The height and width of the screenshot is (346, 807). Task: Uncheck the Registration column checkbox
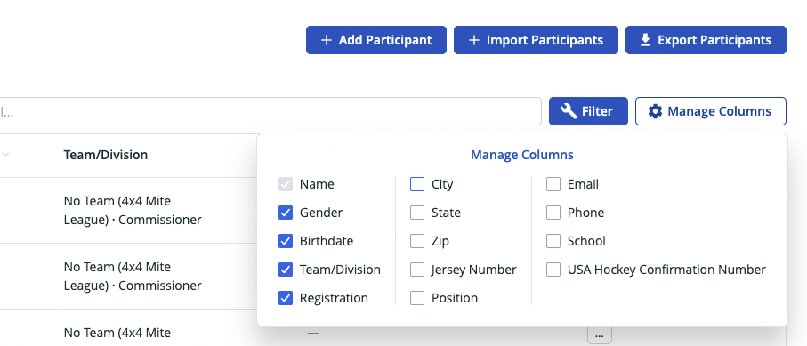(286, 298)
